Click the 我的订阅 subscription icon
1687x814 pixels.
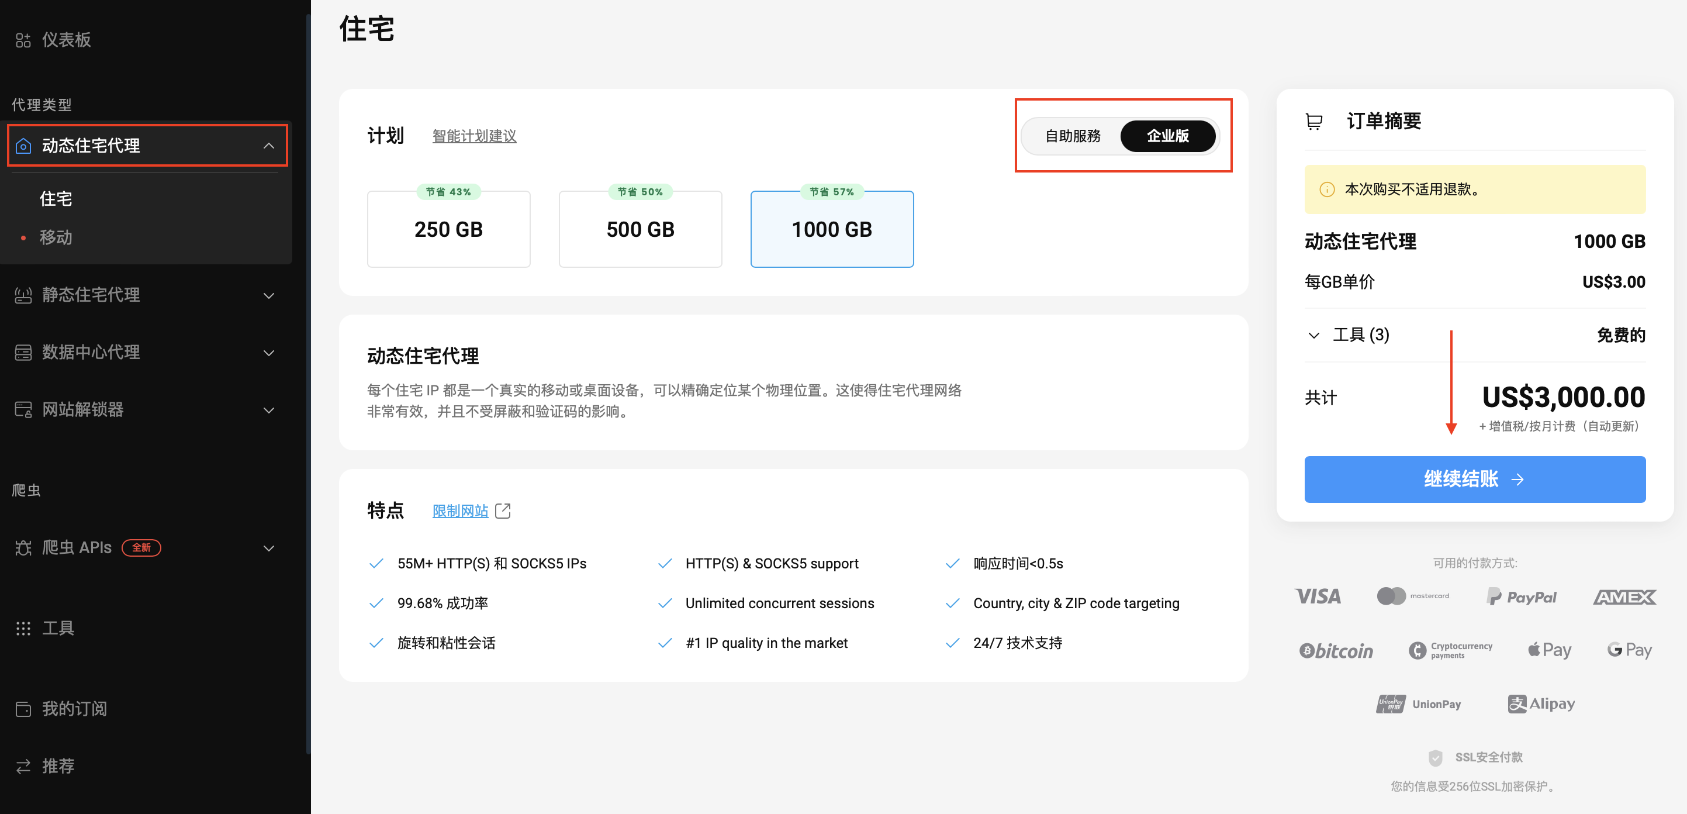pyautogui.click(x=23, y=709)
